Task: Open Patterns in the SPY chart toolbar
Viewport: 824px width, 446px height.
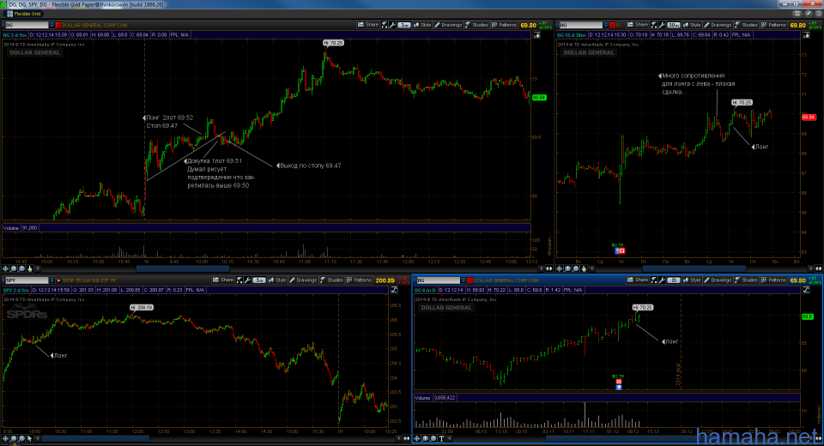Action: (359, 280)
